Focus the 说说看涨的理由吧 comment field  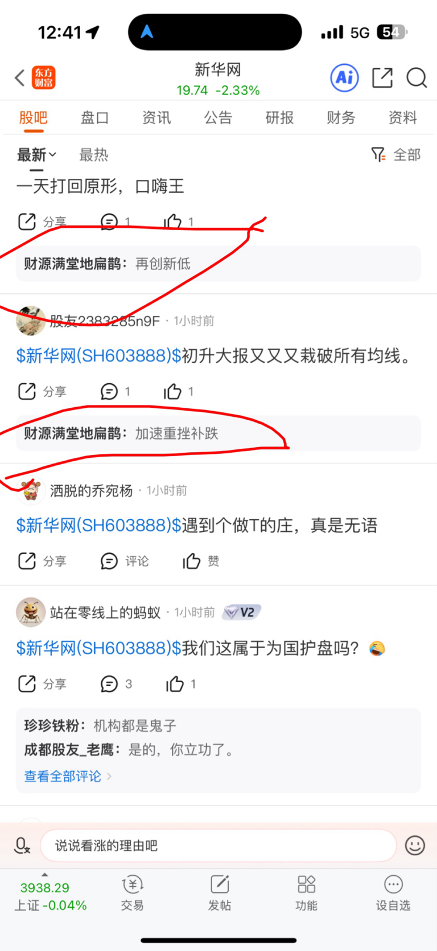pos(218,845)
